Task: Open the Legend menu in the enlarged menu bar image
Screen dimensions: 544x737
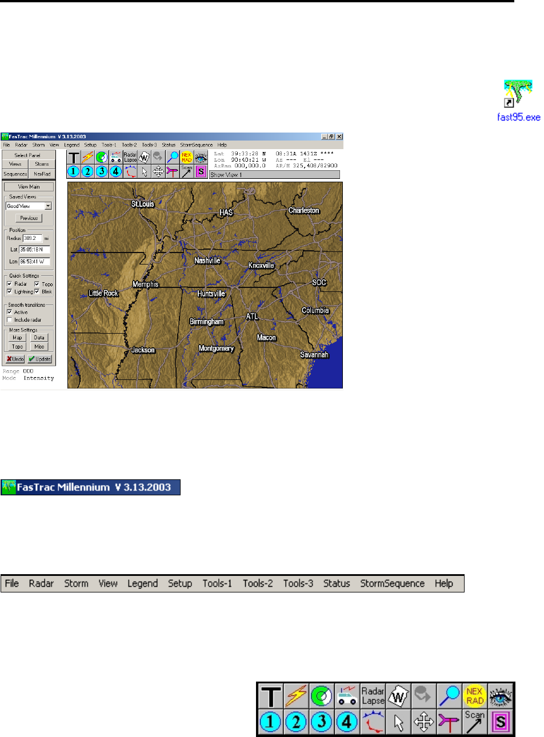Action: 142,584
